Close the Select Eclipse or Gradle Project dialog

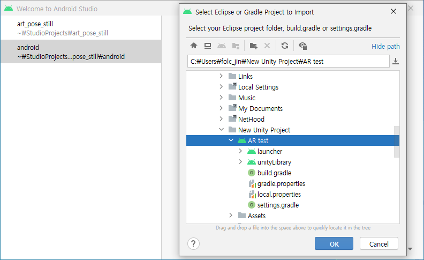pyautogui.click(x=393, y=11)
